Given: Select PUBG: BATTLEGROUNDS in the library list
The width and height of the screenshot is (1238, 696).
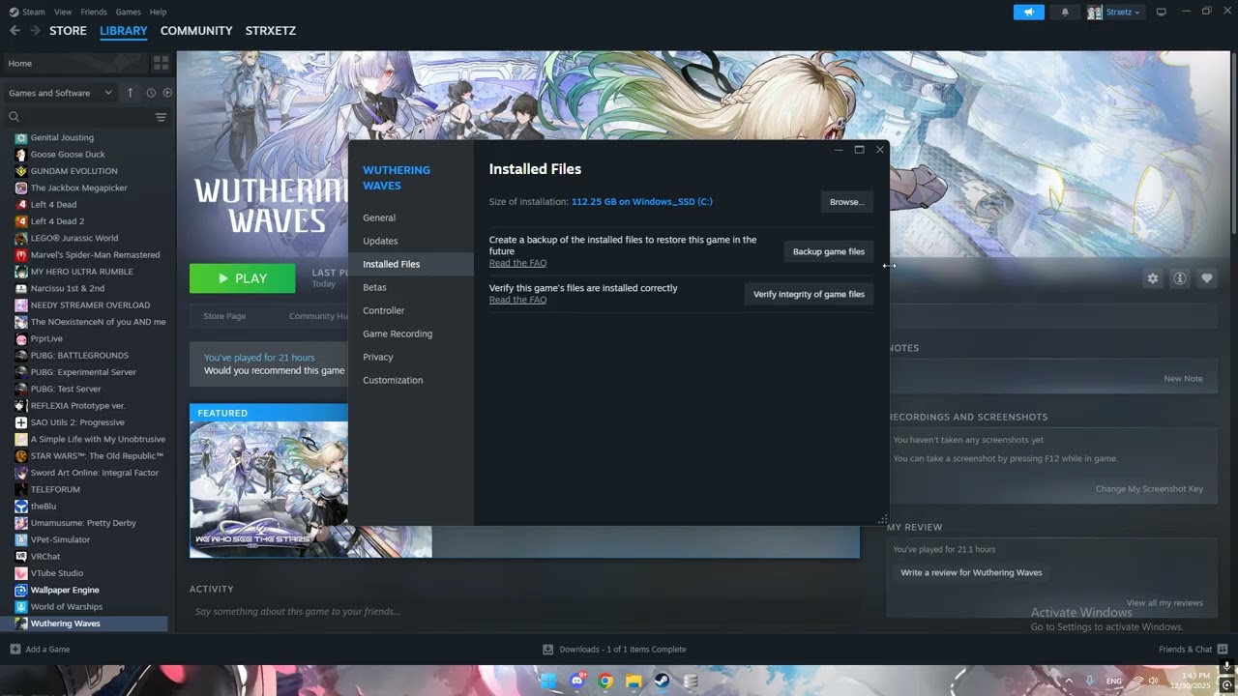Looking at the screenshot, I should click(79, 356).
